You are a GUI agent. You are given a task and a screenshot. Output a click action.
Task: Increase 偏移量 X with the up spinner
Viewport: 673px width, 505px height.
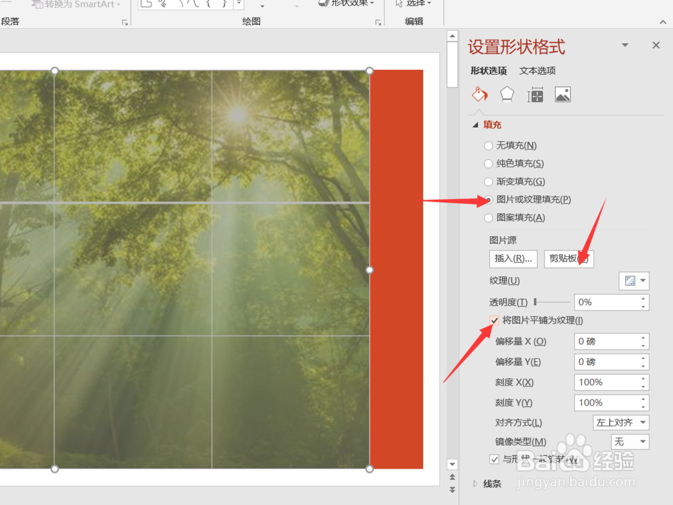(643, 338)
